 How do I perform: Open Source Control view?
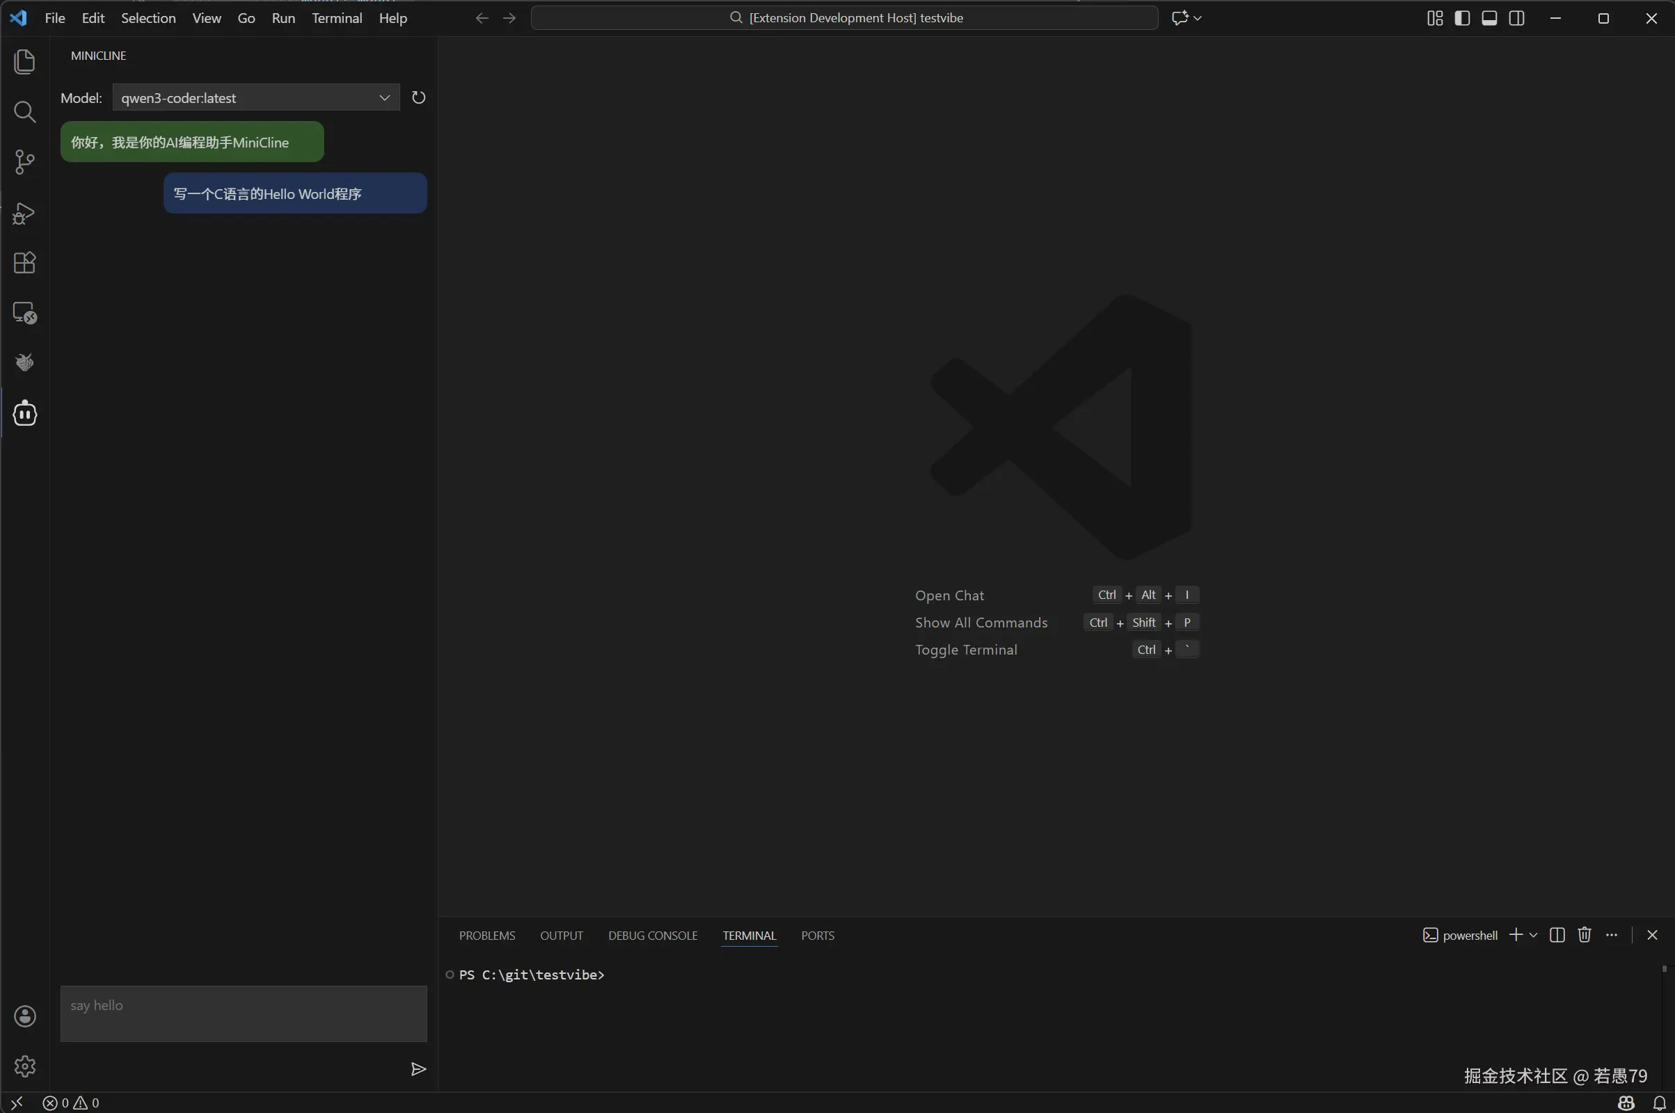25,162
